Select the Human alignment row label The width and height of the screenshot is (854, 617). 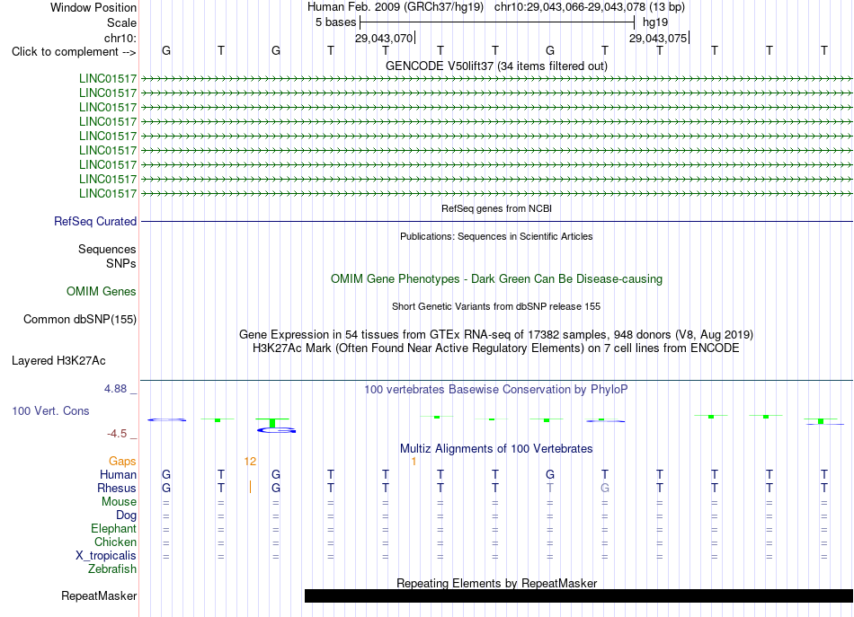tap(118, 475)
